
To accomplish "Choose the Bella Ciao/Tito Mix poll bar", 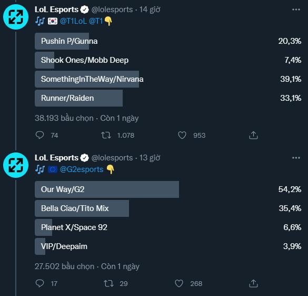I will [x=168, y=208].
